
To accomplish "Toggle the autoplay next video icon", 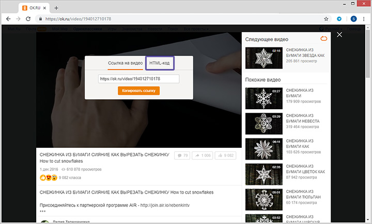I will [x=324, y=38].
